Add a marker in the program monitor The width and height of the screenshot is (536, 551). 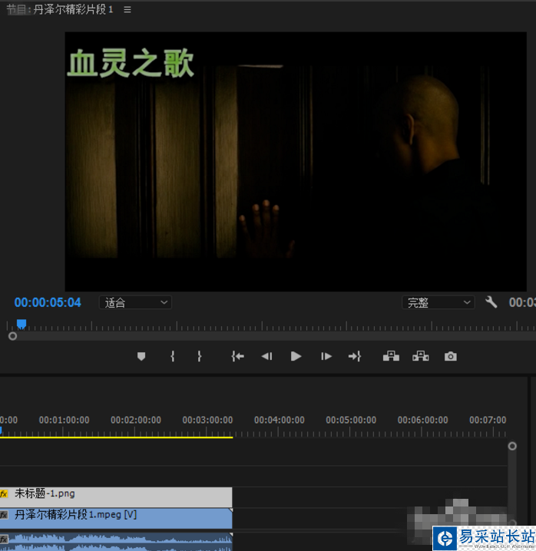tap(141, 356)
